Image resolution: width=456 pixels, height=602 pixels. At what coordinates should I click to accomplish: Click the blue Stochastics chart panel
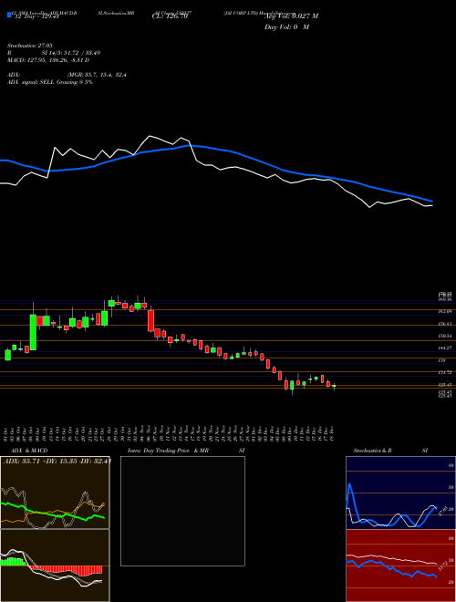click(x=400, y=493)
